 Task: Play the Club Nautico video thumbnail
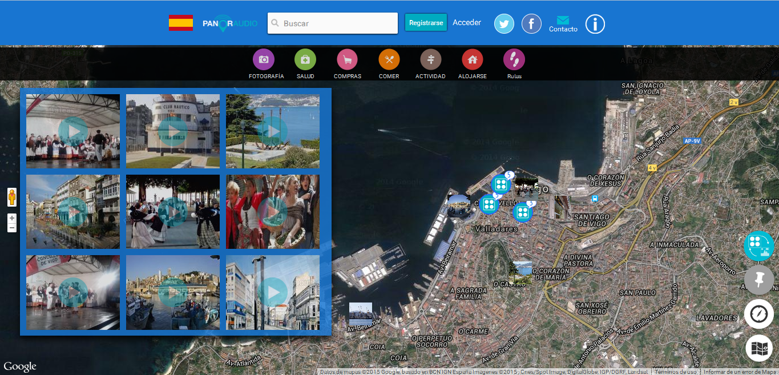pyautogui.click(x=173, y=131)
